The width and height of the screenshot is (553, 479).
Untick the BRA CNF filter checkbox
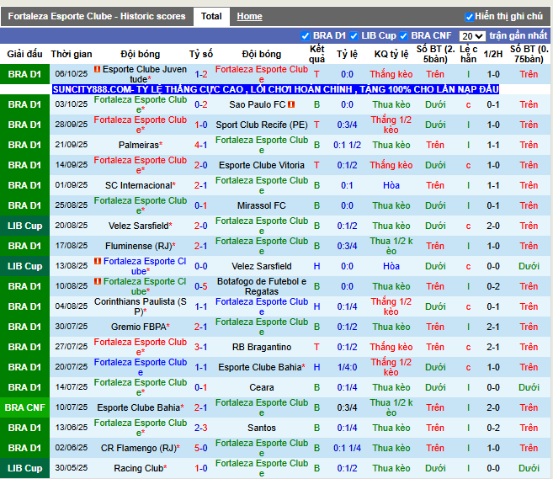coord(403,36)
